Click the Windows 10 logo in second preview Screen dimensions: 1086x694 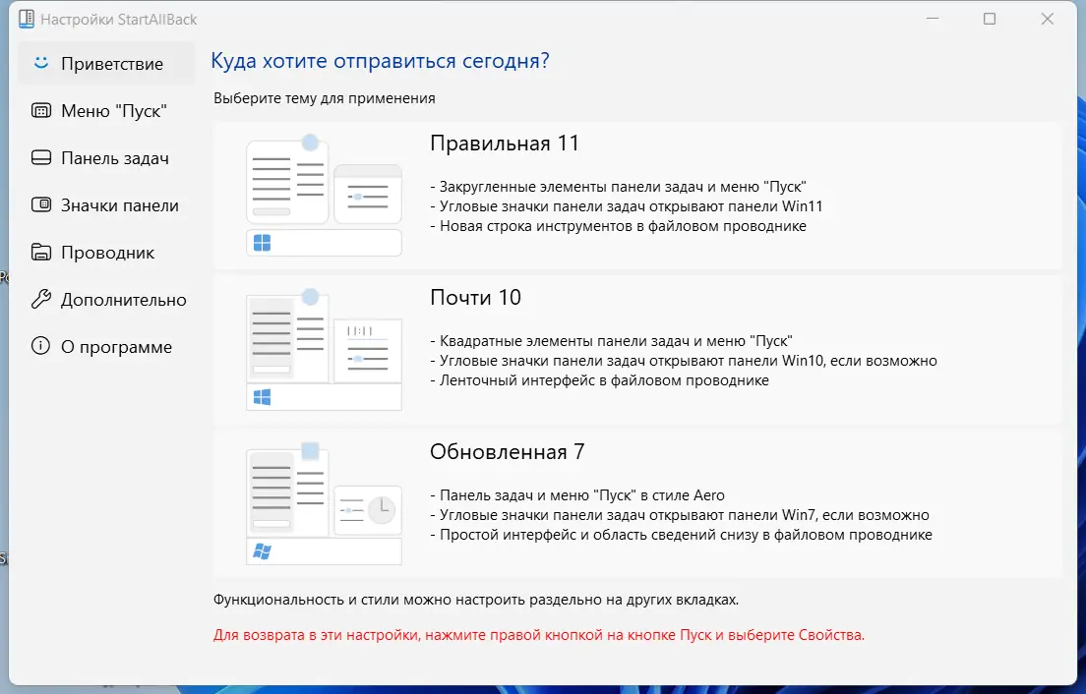tap(263, 397)
